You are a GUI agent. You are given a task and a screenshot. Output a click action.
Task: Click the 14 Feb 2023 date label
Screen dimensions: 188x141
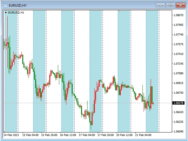pos(11,135)
